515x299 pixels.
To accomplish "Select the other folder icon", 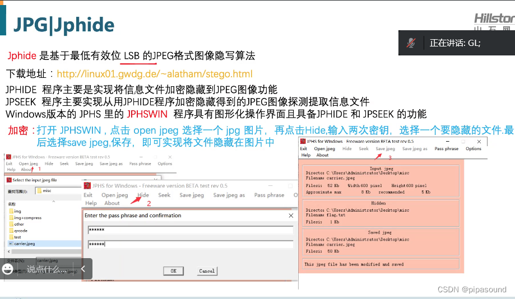I will (11, 224).
